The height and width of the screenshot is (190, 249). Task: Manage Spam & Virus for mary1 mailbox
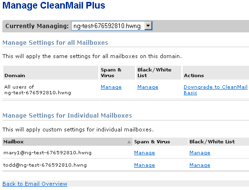click(x=145, y=153)
